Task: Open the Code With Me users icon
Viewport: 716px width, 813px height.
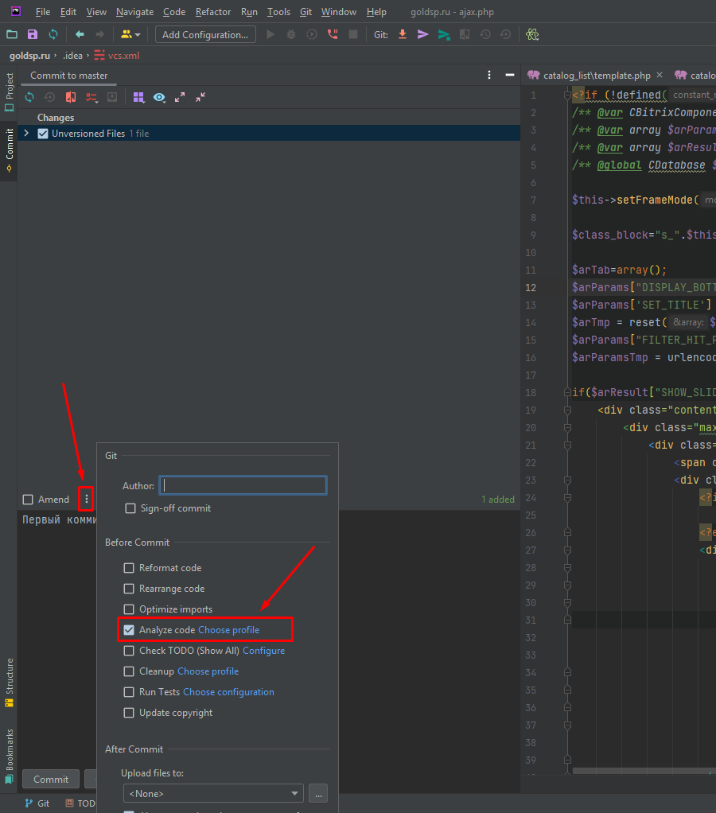Action: coord(130,35)
